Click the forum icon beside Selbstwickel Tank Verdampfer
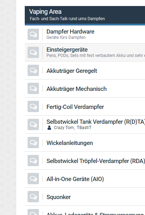This screenshot has width=145, height=215. coord(33,124)
